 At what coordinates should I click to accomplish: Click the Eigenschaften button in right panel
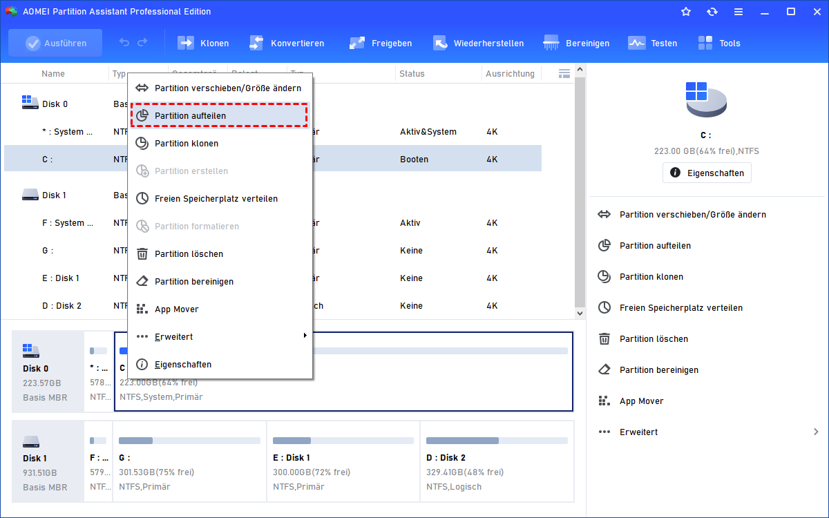click(x=707, y=173)
